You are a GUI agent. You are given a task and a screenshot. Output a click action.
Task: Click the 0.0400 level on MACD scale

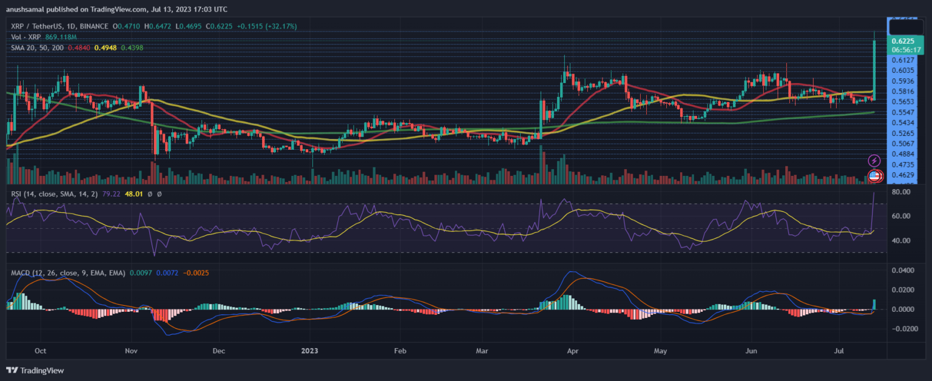click(x=902, y=271)
